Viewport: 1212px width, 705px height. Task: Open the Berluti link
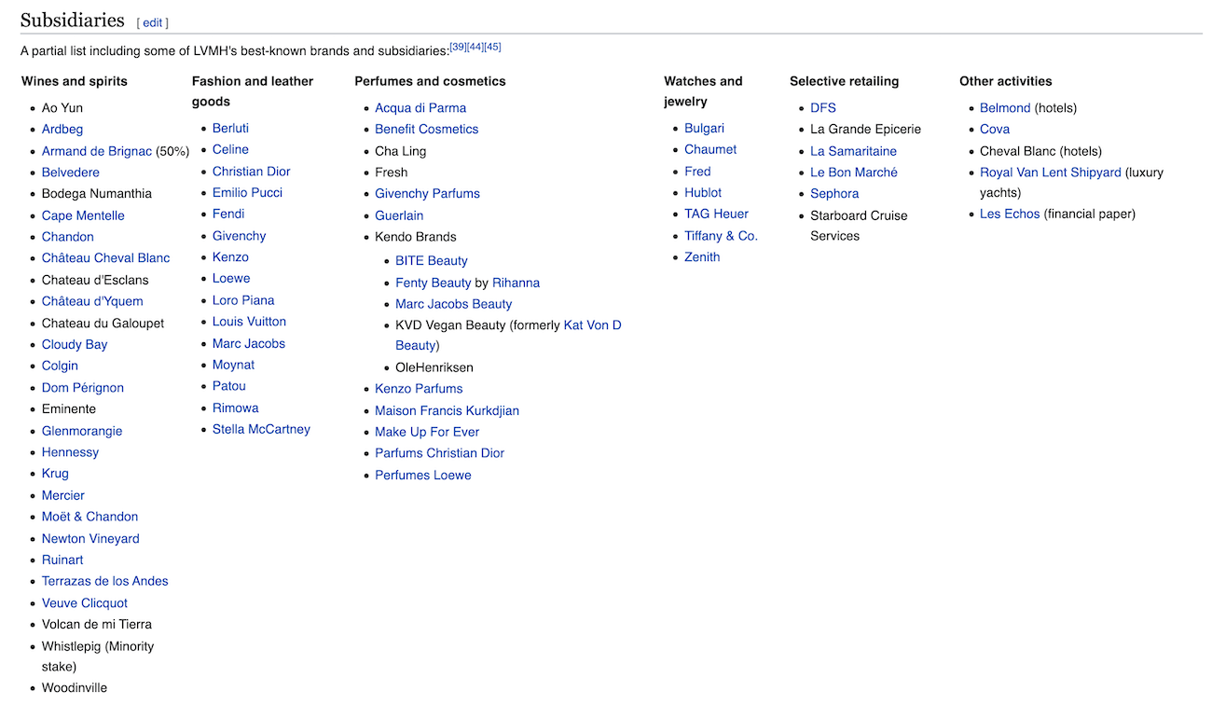click(x=230, y=128)
